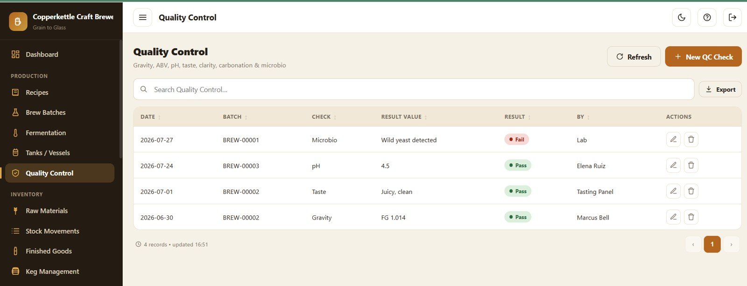Create a New QC Check
This screenshot has width=747, height=286.
(703, 57)
